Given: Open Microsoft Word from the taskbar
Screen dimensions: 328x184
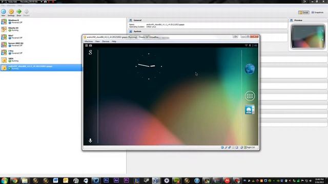Looking at the screenshot, I should tap(55, 180).
